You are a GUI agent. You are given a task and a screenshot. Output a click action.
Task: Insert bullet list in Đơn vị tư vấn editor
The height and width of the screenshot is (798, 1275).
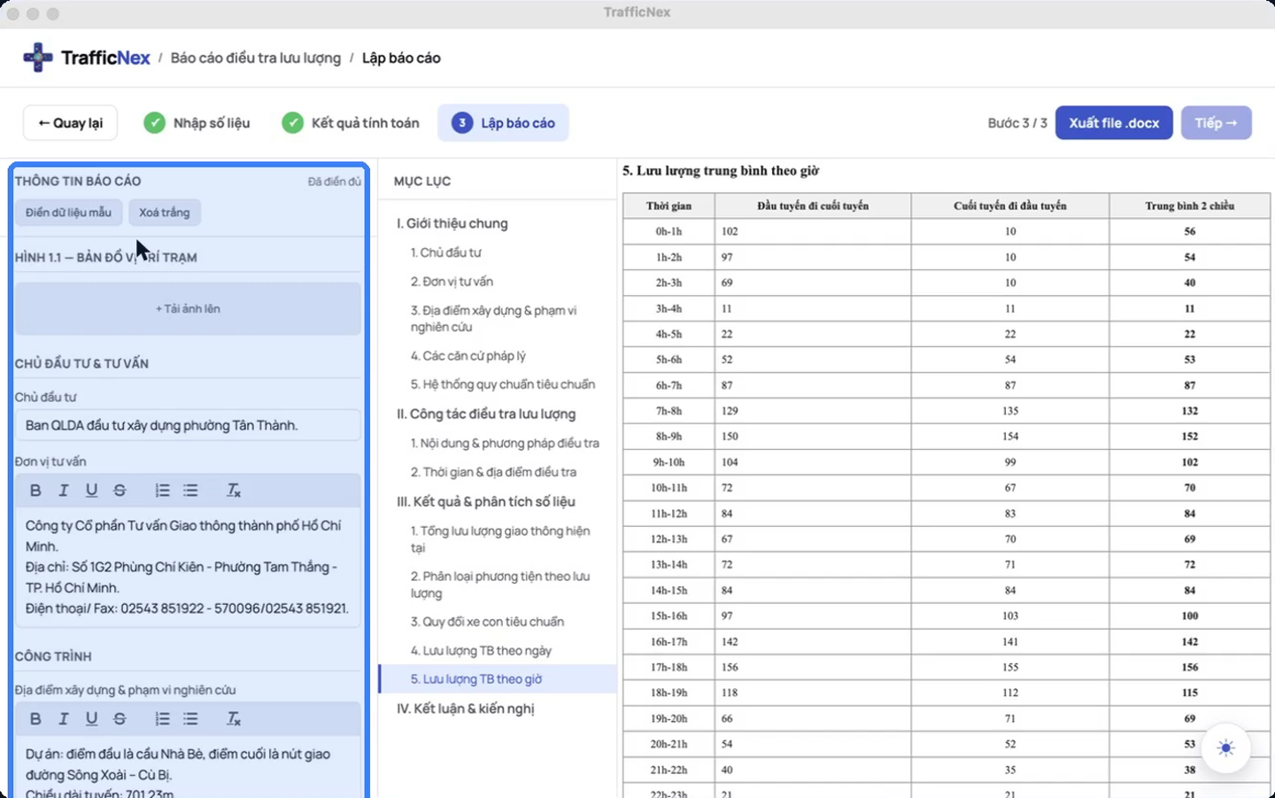[190, 491]
